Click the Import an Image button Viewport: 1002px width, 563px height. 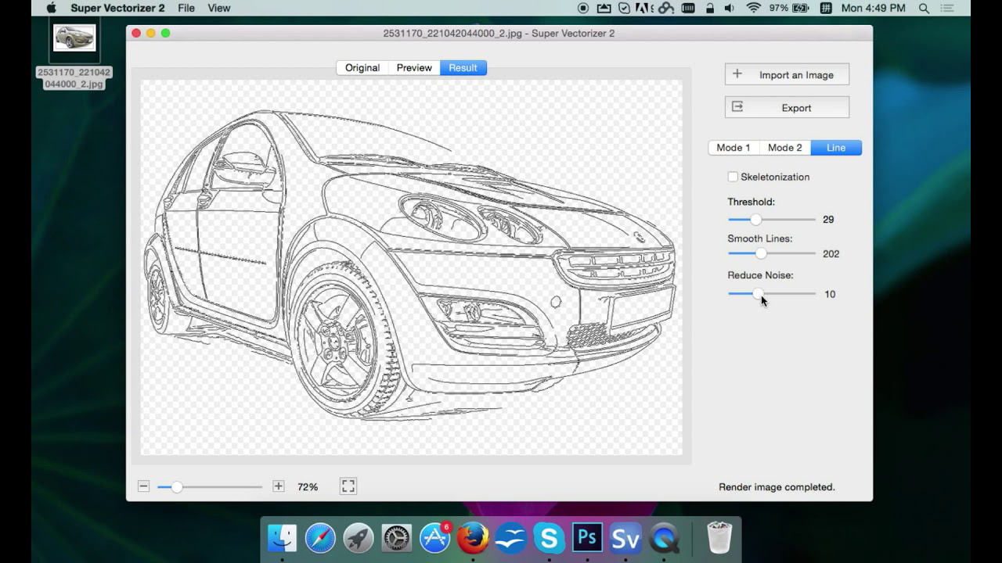(786, 74)
